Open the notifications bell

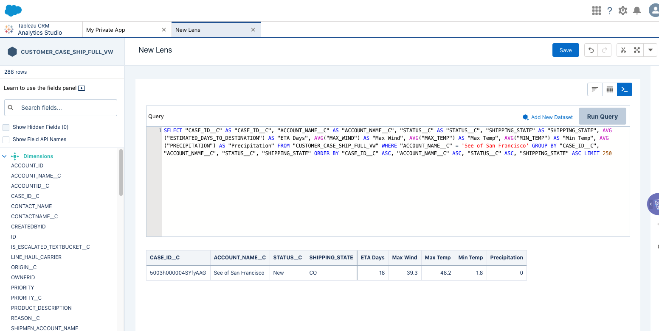(x=636, y=11)
